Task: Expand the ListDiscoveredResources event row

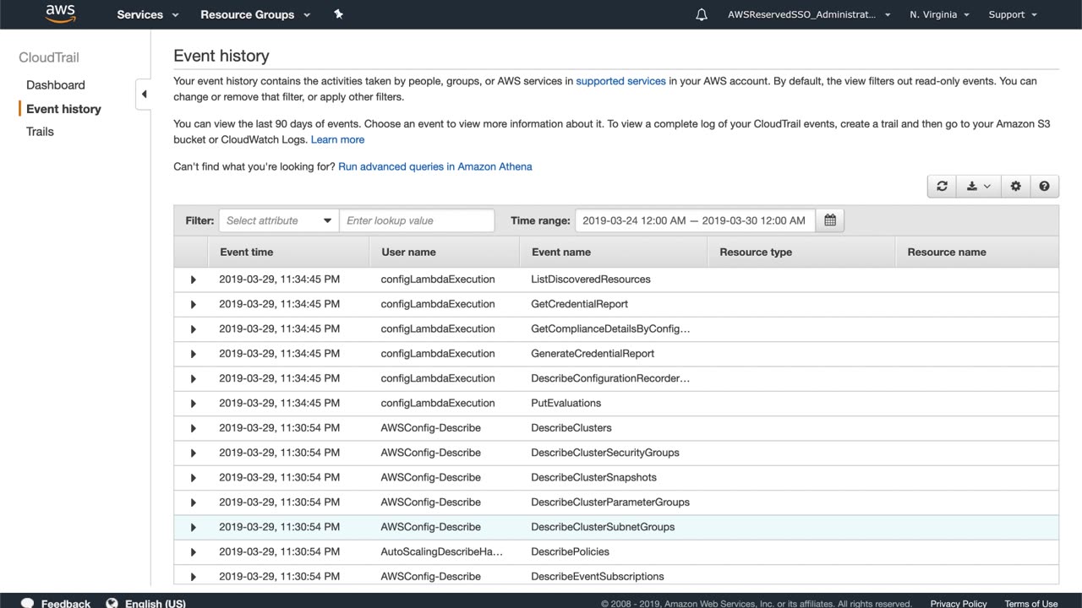Action: click(193, 280)
